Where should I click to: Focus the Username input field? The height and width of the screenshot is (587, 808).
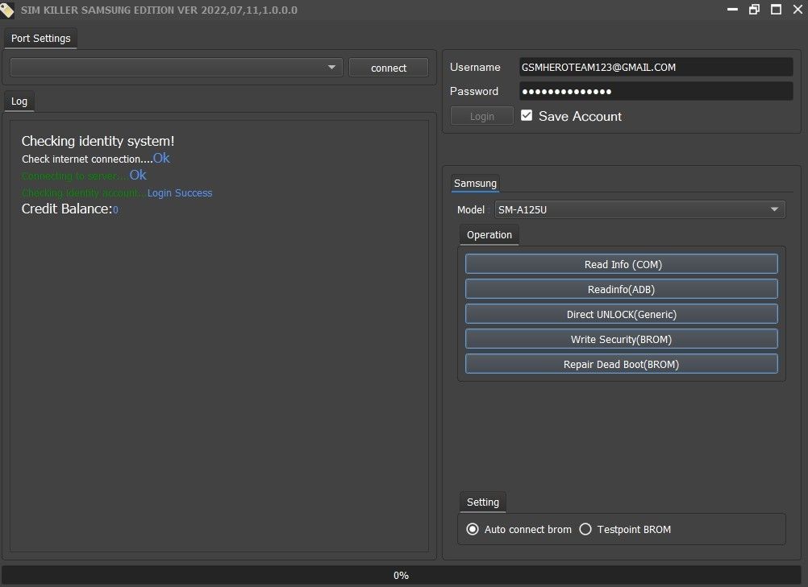tap(656, 68)
